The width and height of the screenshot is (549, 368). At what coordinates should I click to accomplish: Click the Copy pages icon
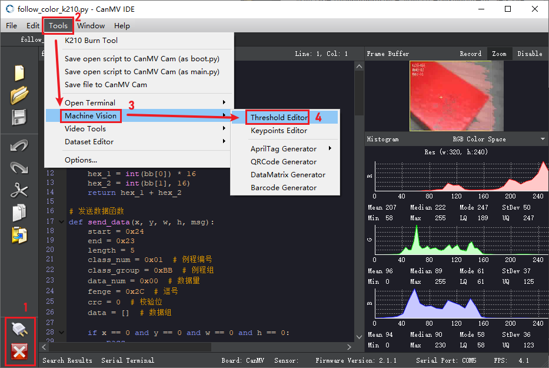19,213
